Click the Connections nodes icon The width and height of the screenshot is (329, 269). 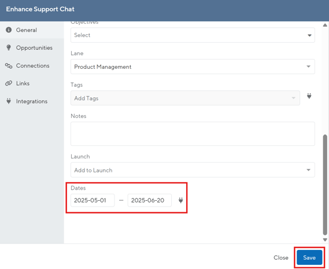pyautogui.click(x=9, y=66)
